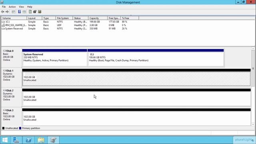Sort by the % Free column header
This screenshot has width=256, height=144.
coord(130,18)
